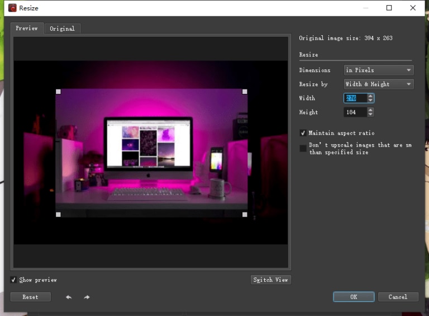Toggle Show preview checkbox

(13, 280)
